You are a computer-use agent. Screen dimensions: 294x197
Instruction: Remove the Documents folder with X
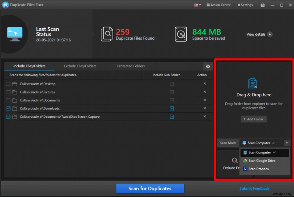(205, 100)
